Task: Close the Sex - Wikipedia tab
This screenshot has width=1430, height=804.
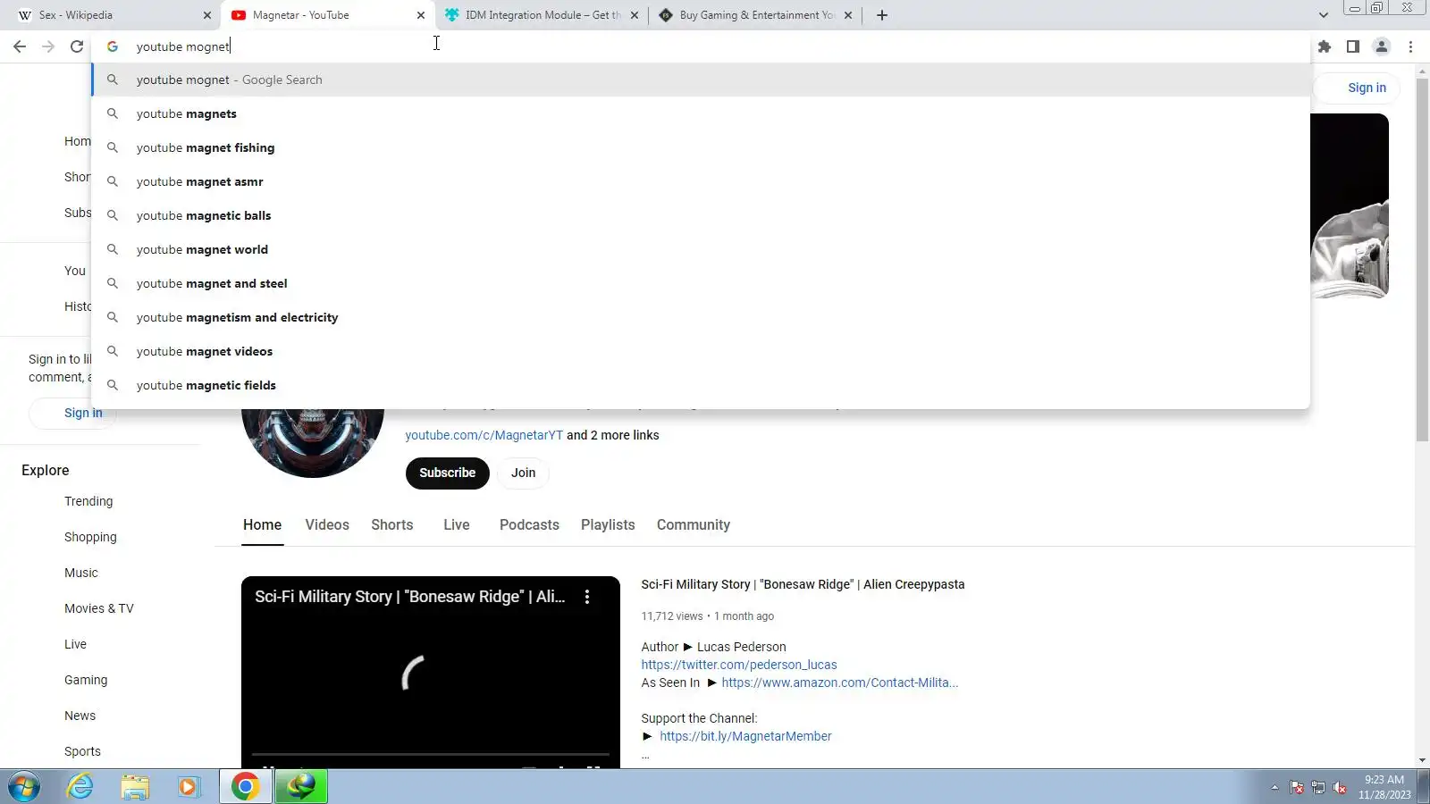Action: coord(207,15)
